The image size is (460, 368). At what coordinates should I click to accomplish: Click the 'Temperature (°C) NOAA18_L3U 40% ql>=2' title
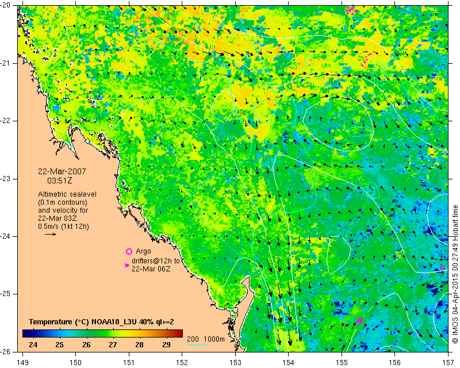click(101, 321)
